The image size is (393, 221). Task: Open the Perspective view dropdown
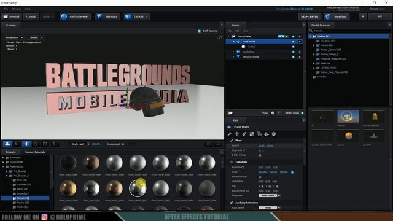14,37
